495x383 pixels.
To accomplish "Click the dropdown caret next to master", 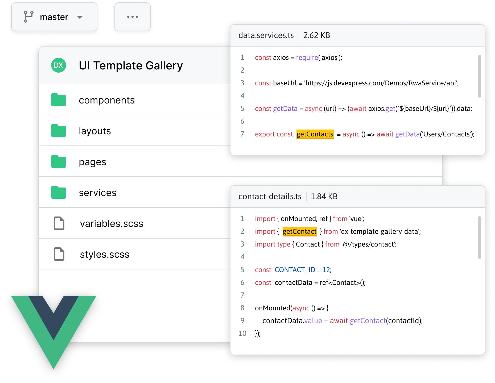I will click(80, 17).
